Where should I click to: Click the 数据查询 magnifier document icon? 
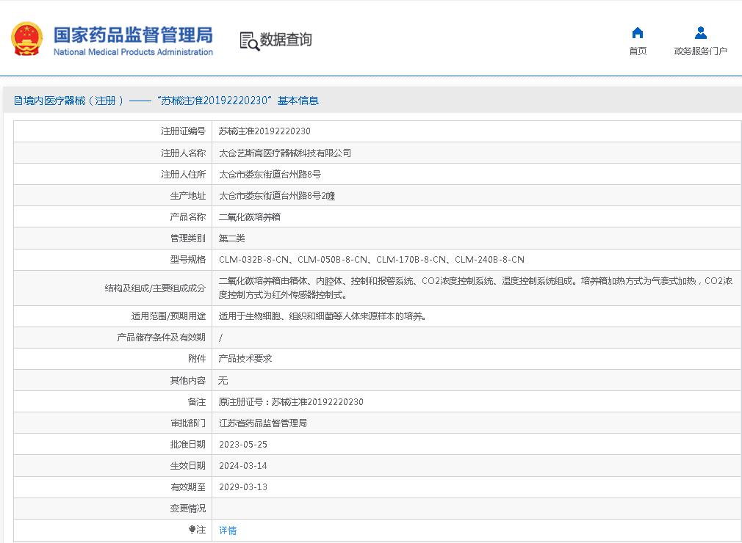coord(250,41)
